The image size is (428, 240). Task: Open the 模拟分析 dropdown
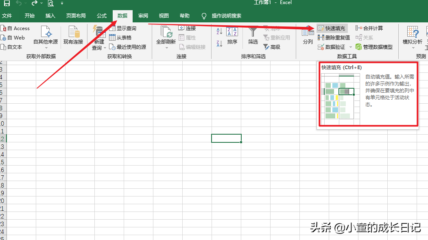click(413, 38)
